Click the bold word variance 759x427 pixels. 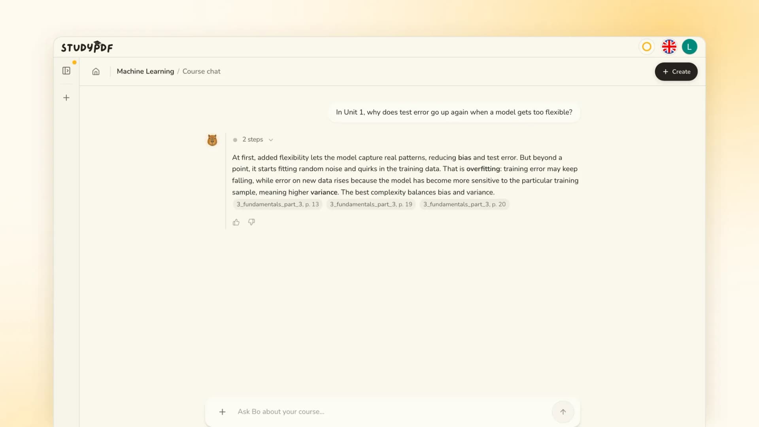[x=324, y=193]
